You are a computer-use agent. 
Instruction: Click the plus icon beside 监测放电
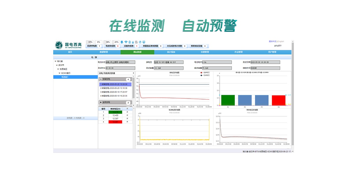(101, 102)
